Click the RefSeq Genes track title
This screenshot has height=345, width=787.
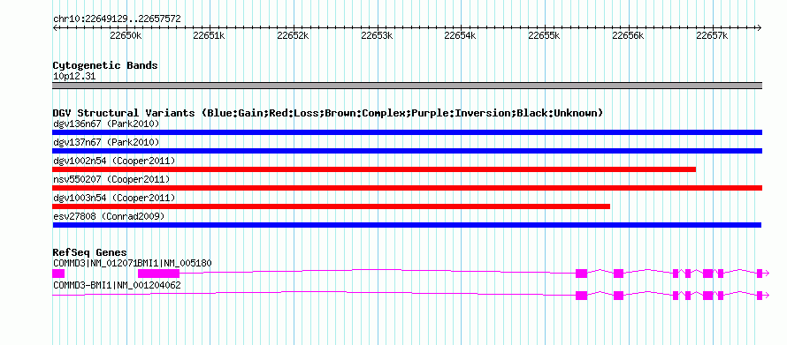coord(90,252)
